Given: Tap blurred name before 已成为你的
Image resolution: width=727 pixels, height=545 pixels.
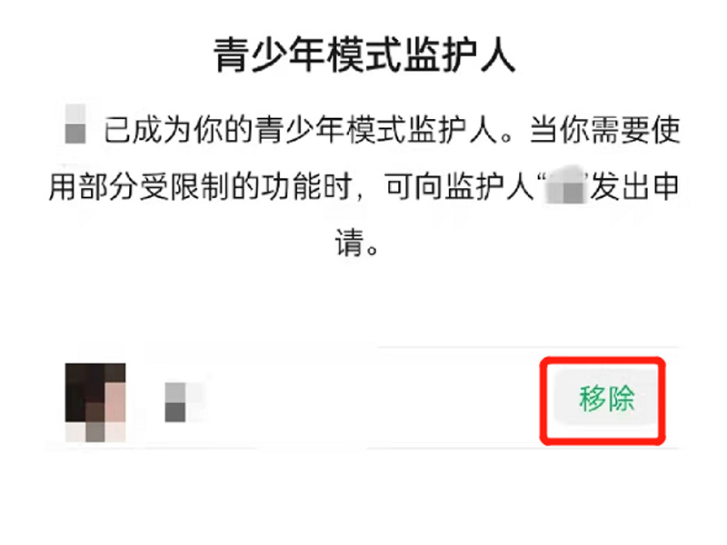Looking at the screenshot, I should tap(75, 124).
